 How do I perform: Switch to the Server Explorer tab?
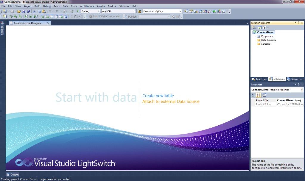[x=295, y=79]
